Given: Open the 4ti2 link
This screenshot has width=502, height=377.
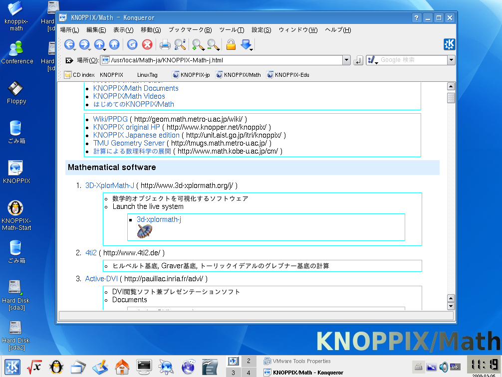Looking at the screenshot, I should [91, 253].
